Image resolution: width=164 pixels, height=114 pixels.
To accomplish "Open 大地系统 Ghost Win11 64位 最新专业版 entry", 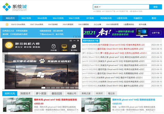I will pyautogui.click(x=120, y=86).
